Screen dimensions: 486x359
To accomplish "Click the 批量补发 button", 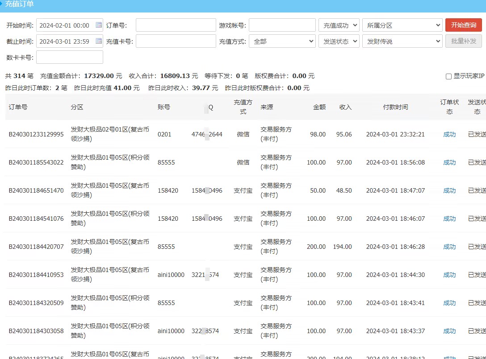I will point(463,41).
